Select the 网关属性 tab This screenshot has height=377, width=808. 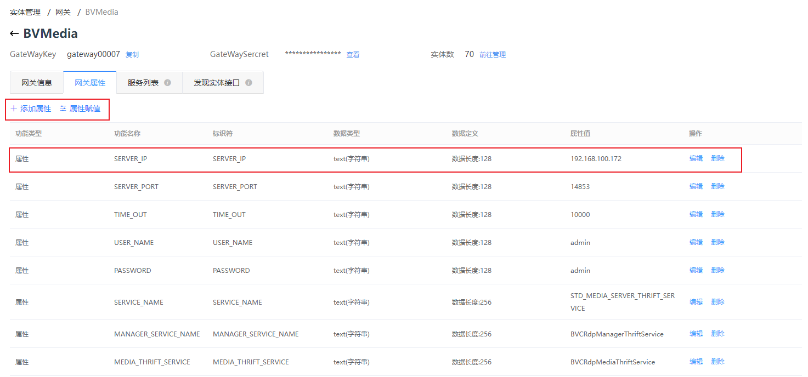(90, 83)
